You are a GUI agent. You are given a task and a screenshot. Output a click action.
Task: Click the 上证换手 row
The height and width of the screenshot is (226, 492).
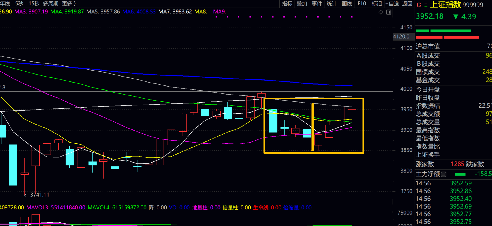(453, 155)
